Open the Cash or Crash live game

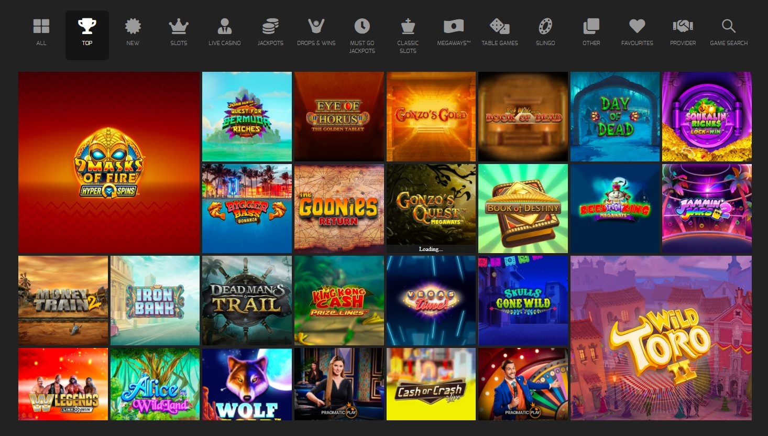pos(431,384)
